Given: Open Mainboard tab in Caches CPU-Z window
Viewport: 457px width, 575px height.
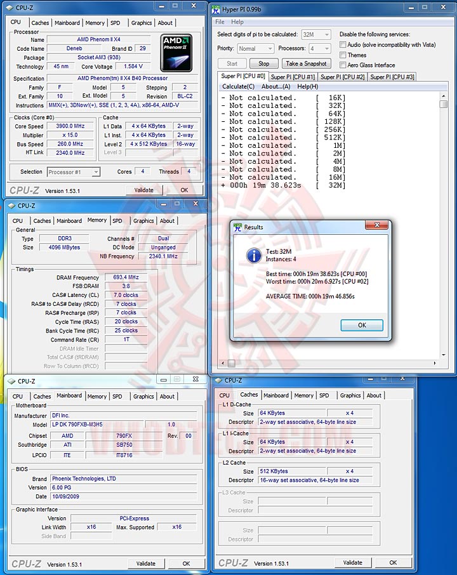Looking at the screenshot, I should (x=276, y=395).
